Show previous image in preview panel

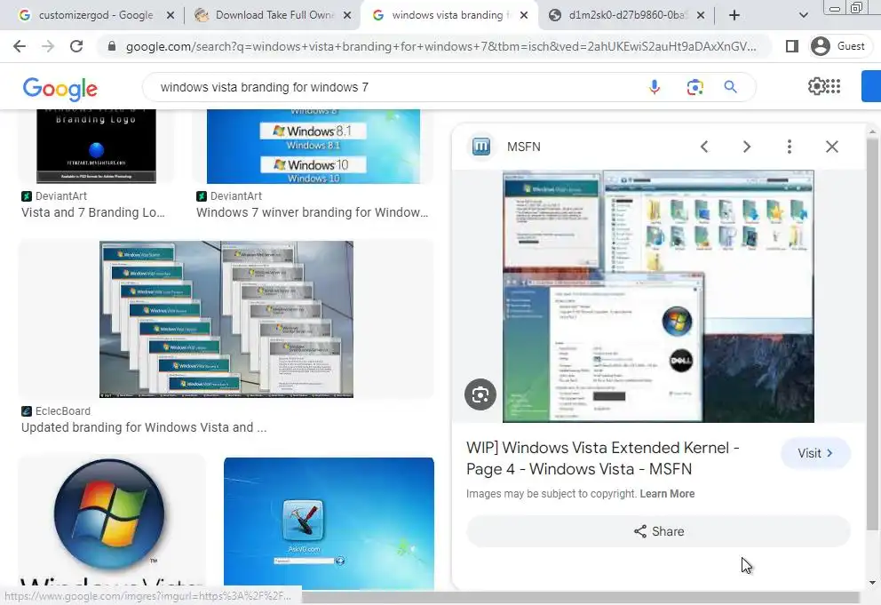[704, 147]
